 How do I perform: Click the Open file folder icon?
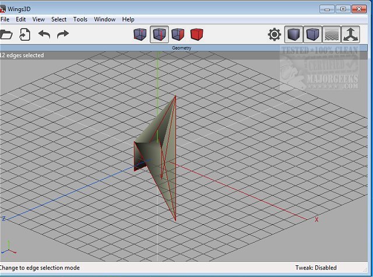(5, 34)
